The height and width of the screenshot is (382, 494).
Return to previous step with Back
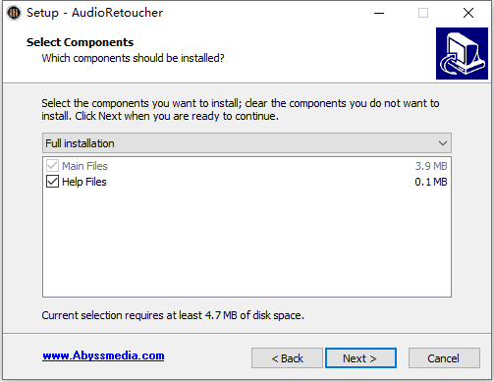287,358
